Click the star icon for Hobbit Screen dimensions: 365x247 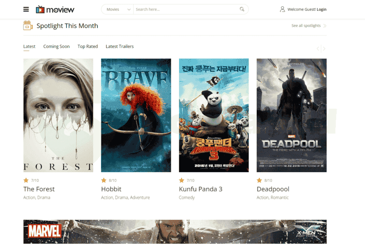pos(103,180)
